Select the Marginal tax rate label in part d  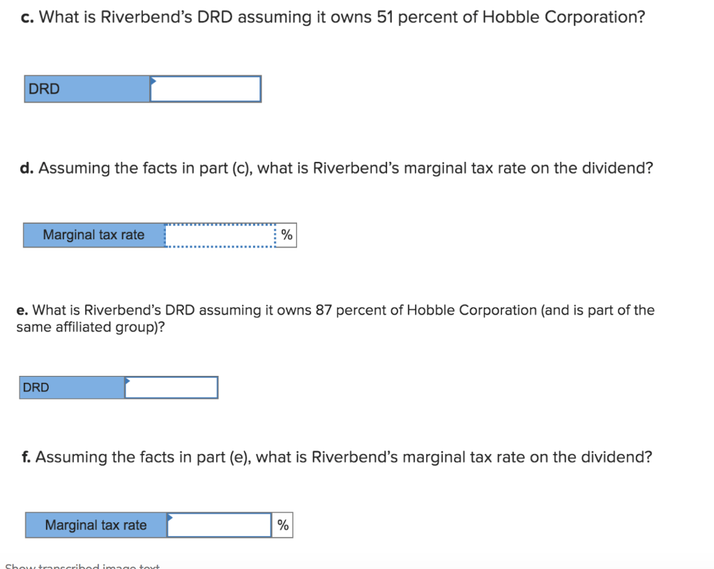click(x=94, y=234)
